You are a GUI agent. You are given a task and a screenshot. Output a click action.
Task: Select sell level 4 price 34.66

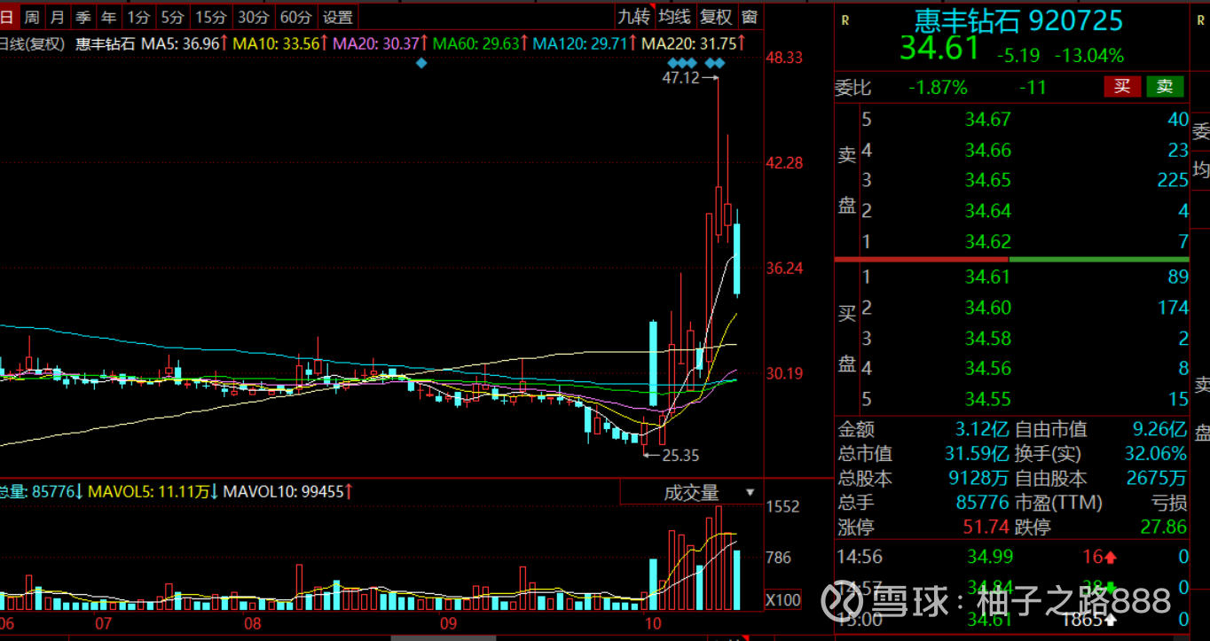(987, 150)
